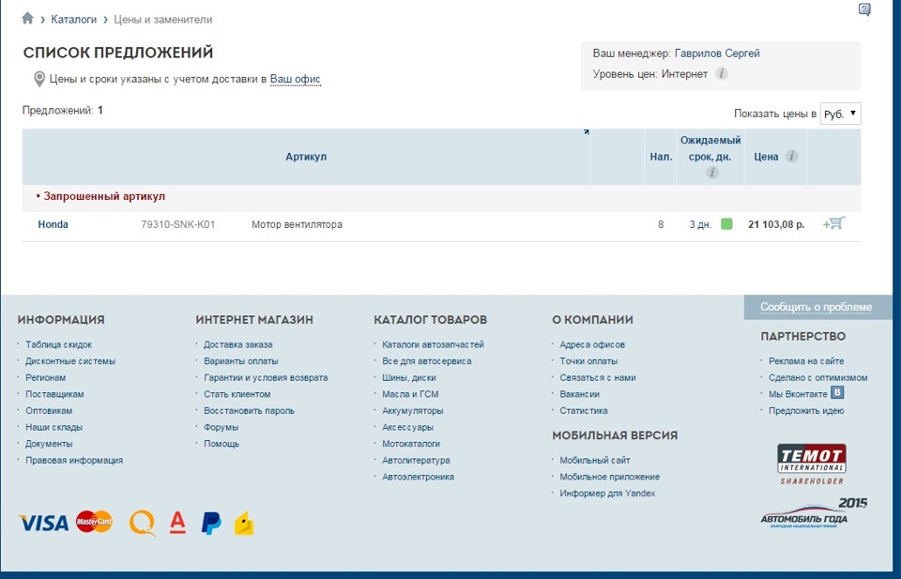
Task: Click the PayPal logo
Action: pos(211,524)
